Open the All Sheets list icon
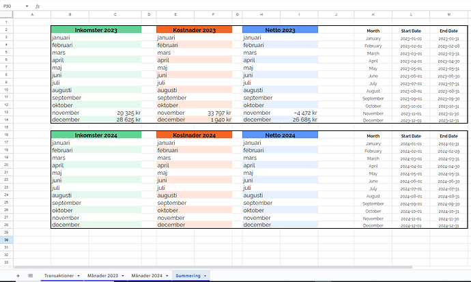471x282 pixels. (x=30, y=275)
